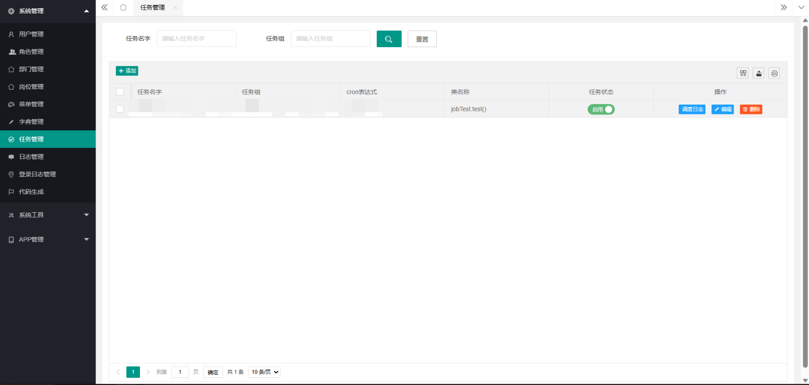Go to the home tab icon
This screenshot has width=809, height=385.
[123, 7]
